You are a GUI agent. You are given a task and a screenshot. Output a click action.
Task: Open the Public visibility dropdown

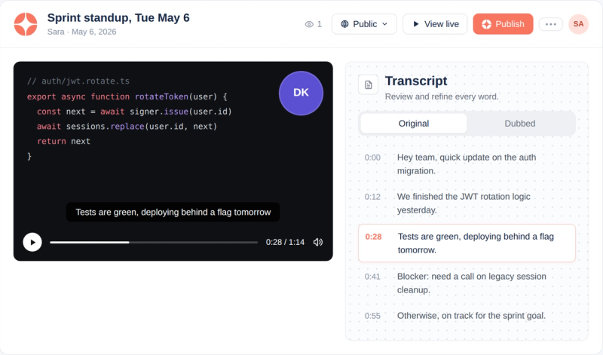364,24
